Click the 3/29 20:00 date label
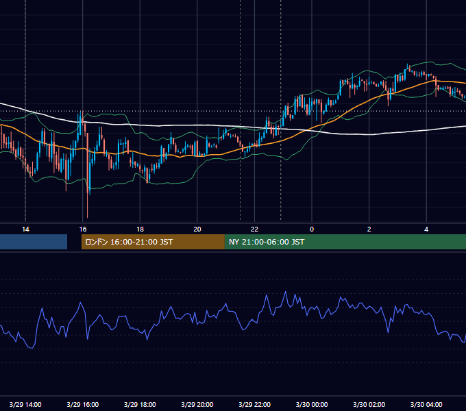This screenshot has width=466, height=411. coord(197,404)
